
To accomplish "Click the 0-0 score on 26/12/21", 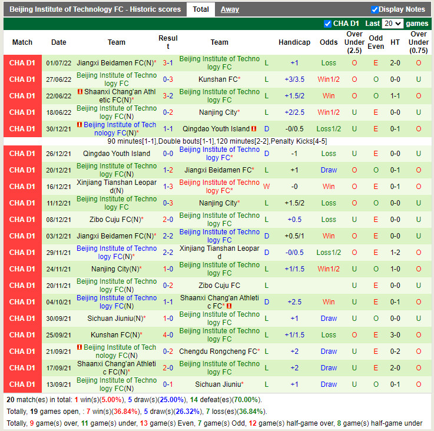I will (x=168, y=154).
